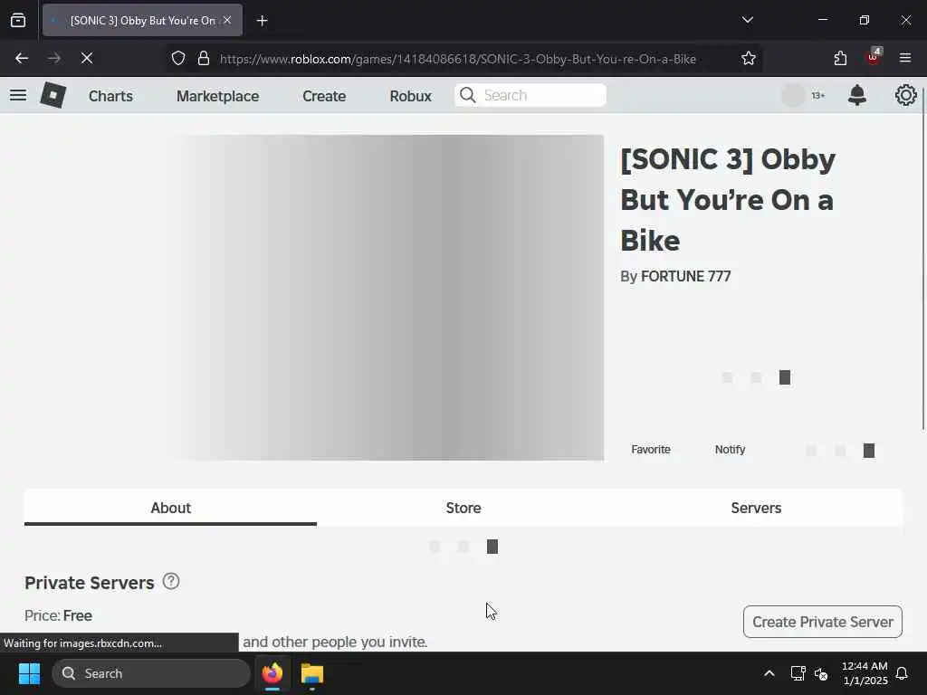Open creator FORTUNE 777 profile link
Screen dimensions: 927x695
(x=686, y=277)
